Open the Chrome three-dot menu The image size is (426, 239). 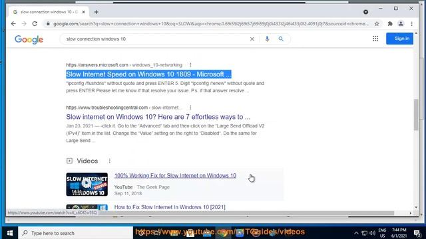(x=412, y=24)
